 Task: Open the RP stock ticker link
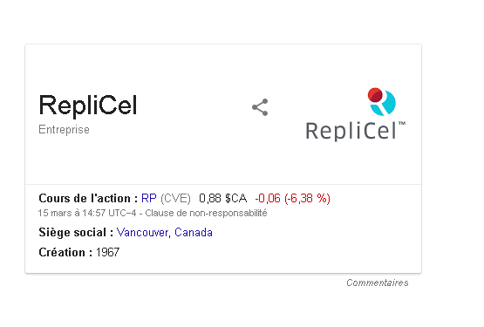point(149,198)
